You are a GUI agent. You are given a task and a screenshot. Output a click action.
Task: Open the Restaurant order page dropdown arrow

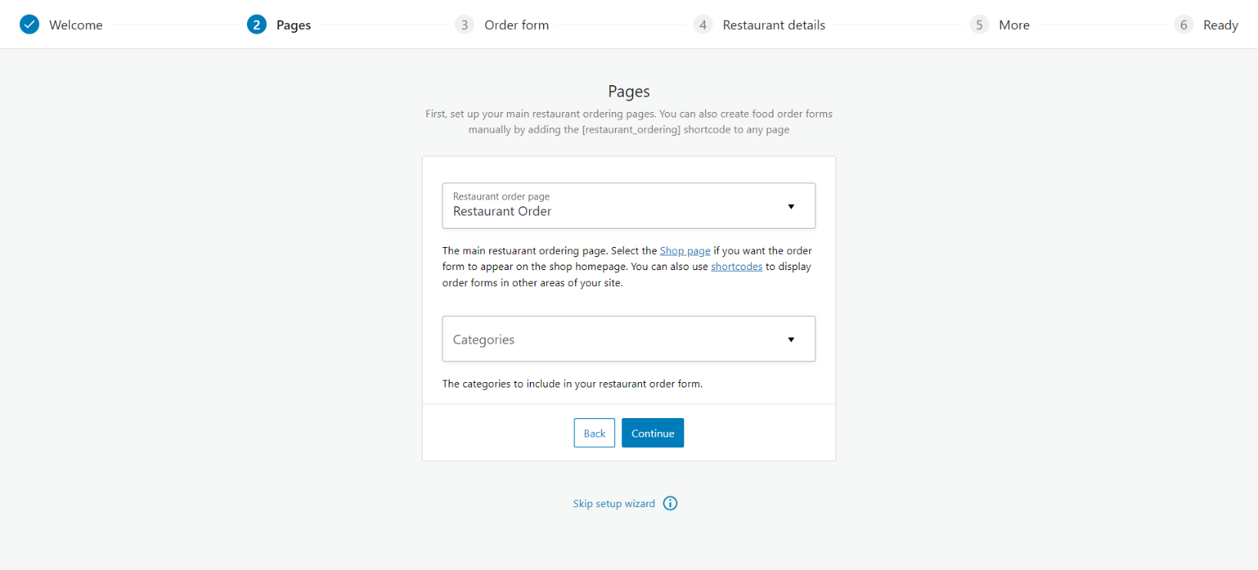[x=791, y=206]
